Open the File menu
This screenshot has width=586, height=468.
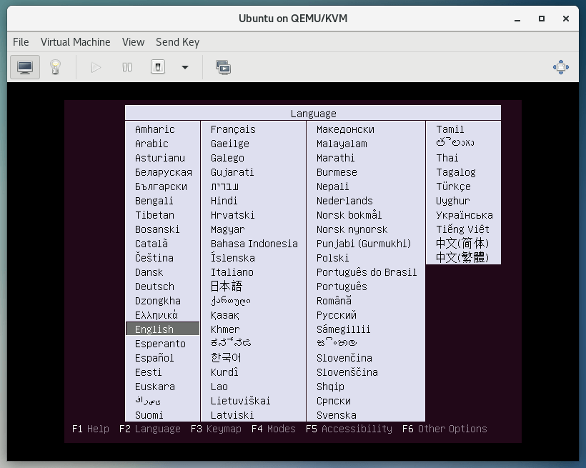click(x=21, y=42)
